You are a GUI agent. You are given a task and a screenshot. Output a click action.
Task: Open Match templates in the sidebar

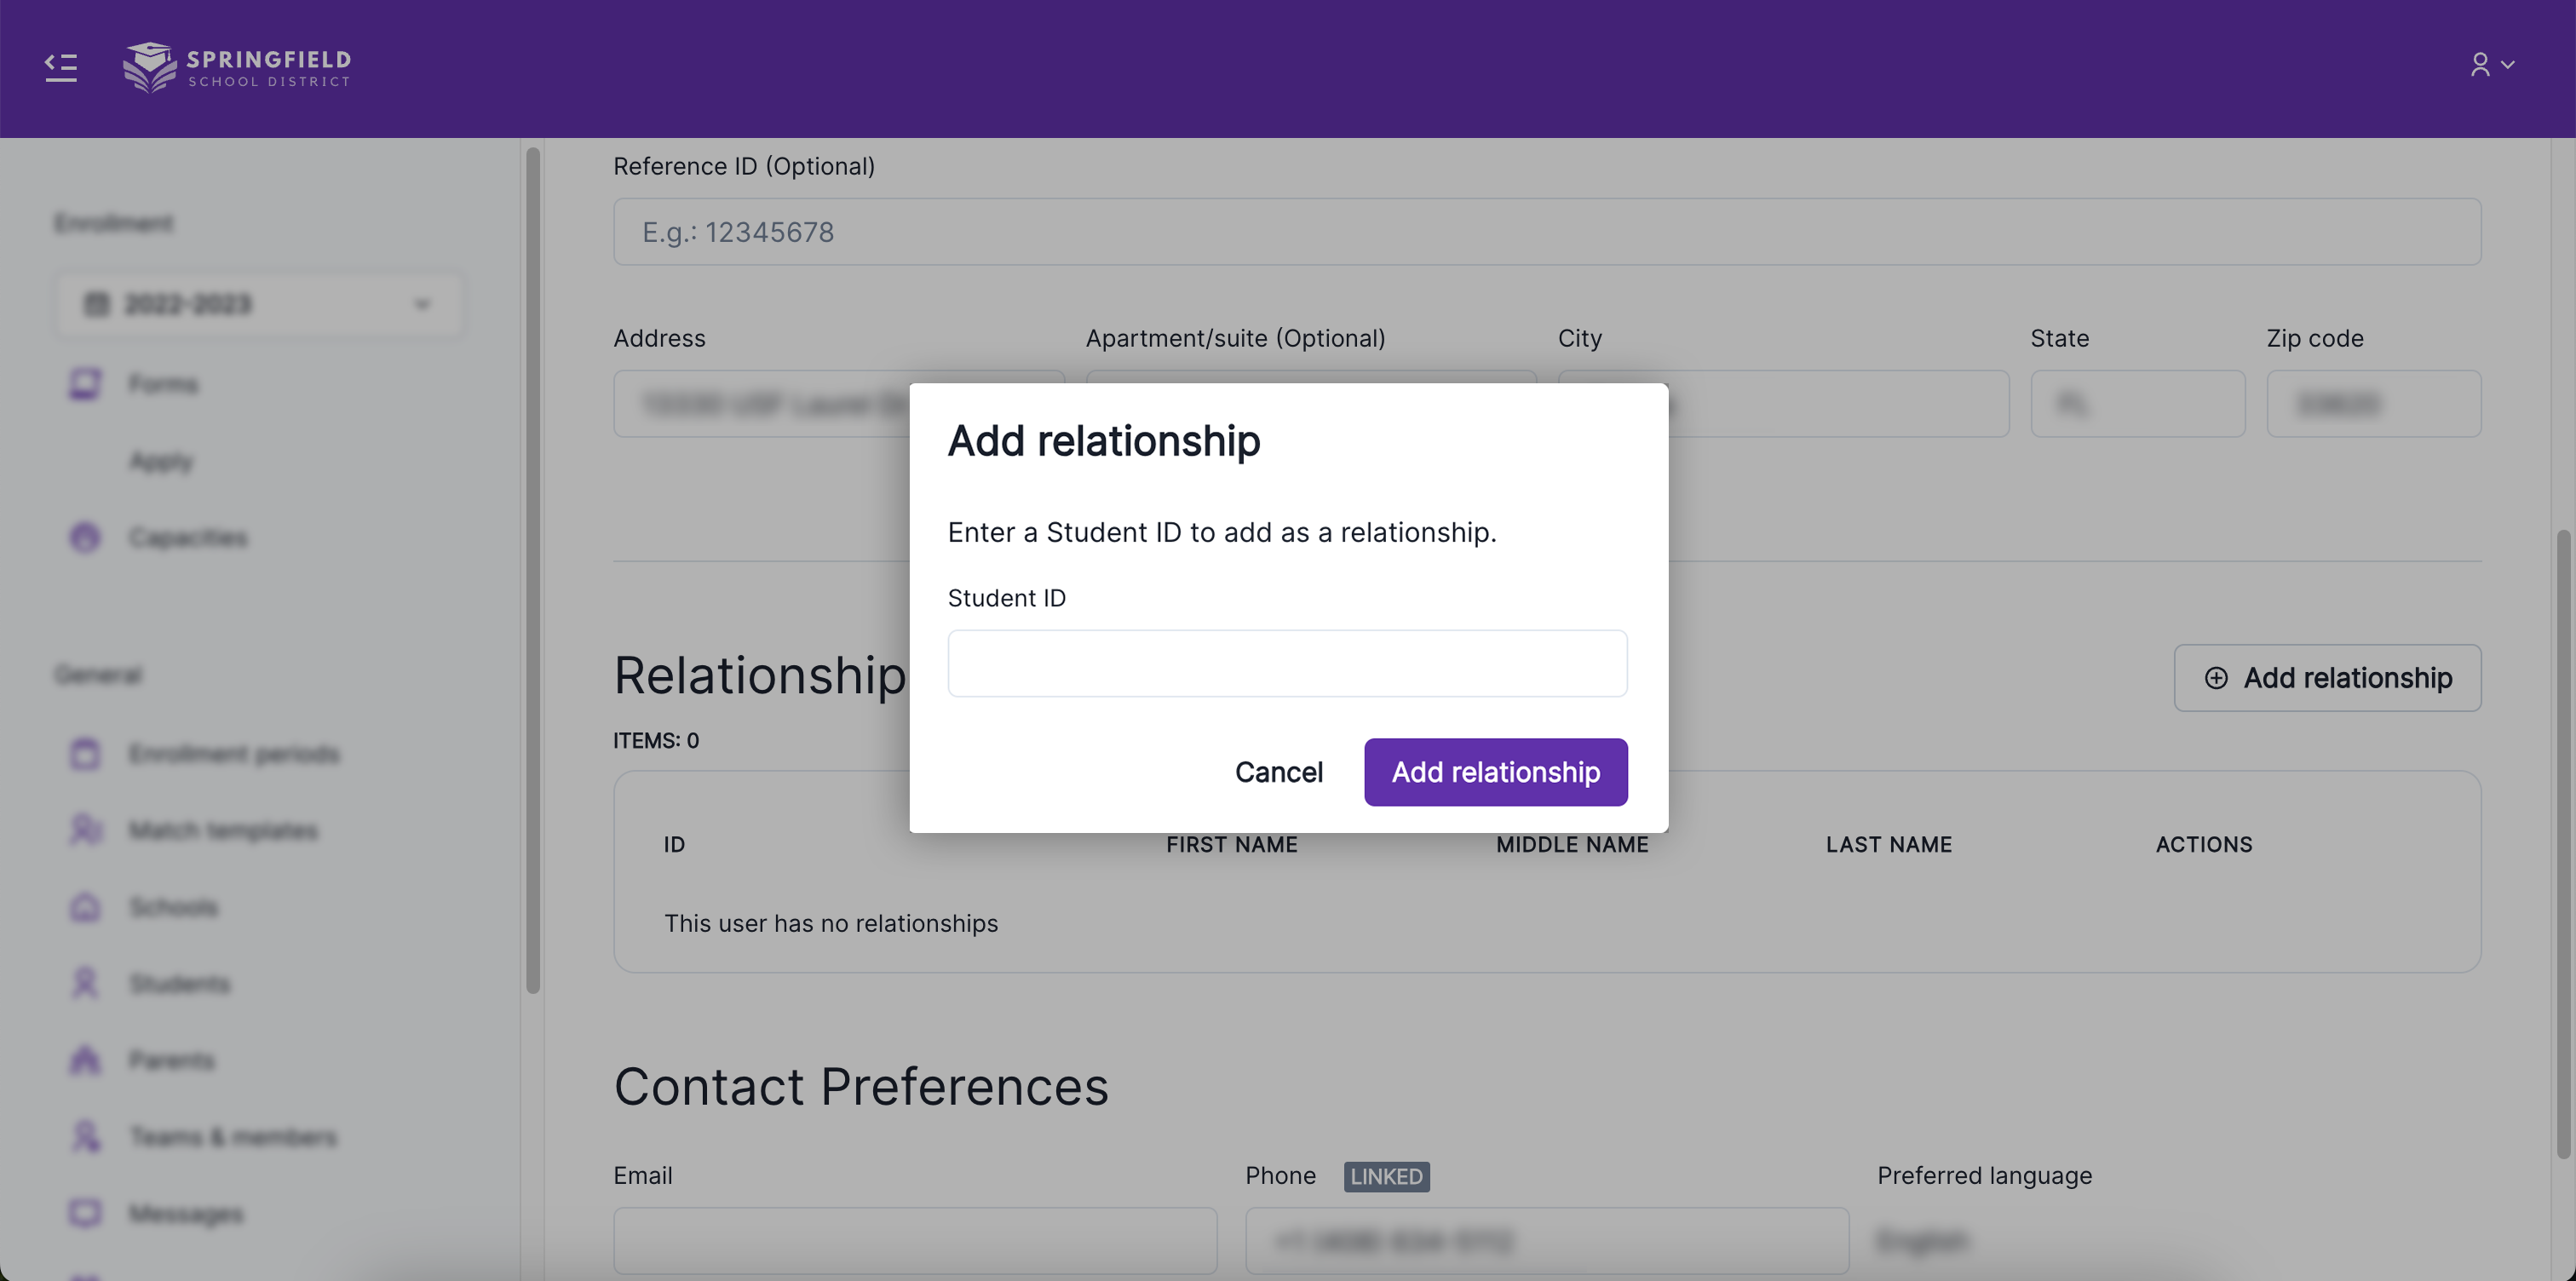point(223,831)
